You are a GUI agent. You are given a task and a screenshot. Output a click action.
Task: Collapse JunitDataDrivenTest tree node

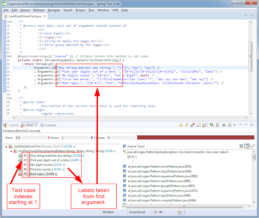pos(6,147)
